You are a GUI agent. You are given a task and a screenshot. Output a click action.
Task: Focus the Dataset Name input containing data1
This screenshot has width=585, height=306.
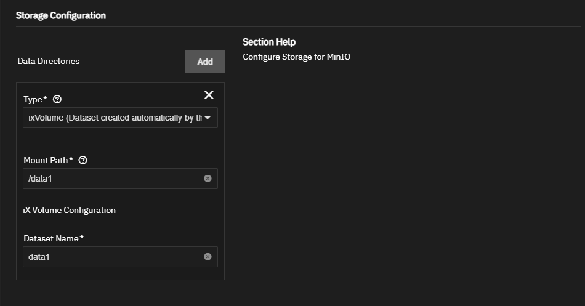pos(120,257)
